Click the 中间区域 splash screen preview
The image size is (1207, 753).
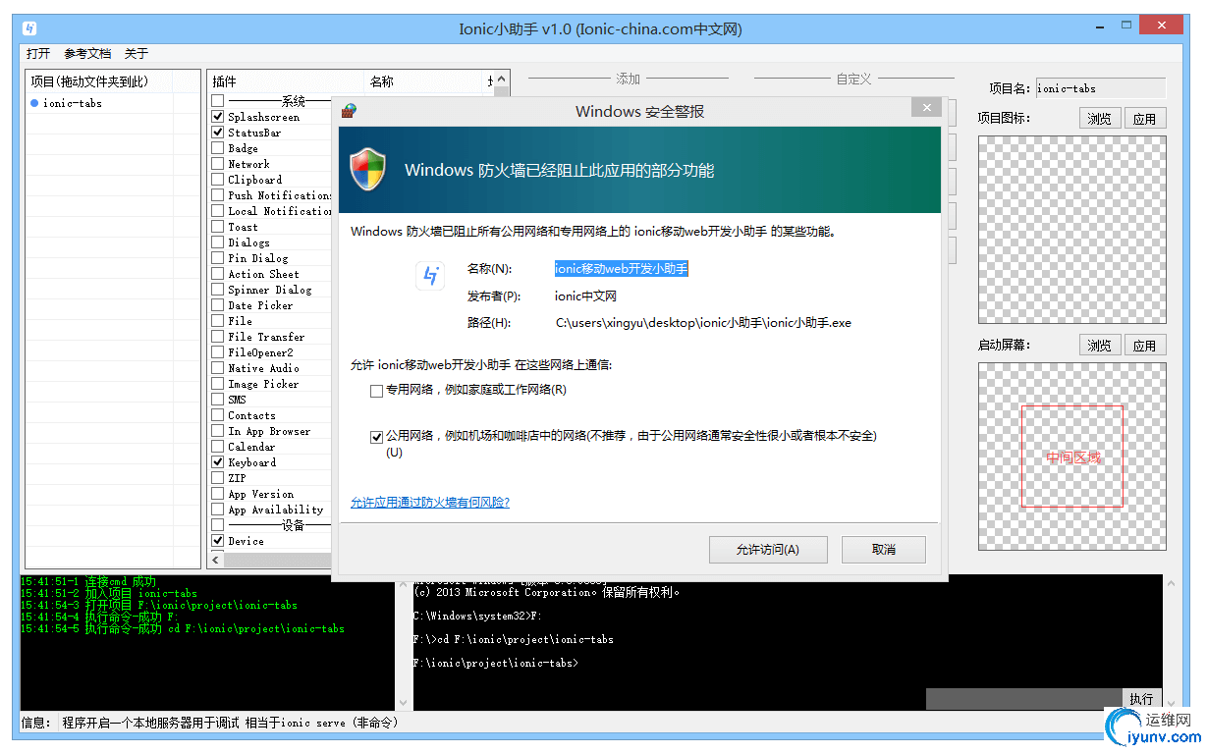pos(1072,457)
